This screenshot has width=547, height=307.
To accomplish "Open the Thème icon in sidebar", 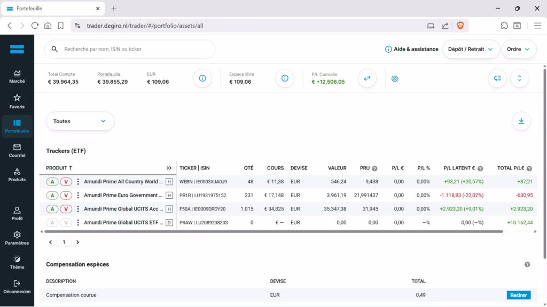I will 17,262.
